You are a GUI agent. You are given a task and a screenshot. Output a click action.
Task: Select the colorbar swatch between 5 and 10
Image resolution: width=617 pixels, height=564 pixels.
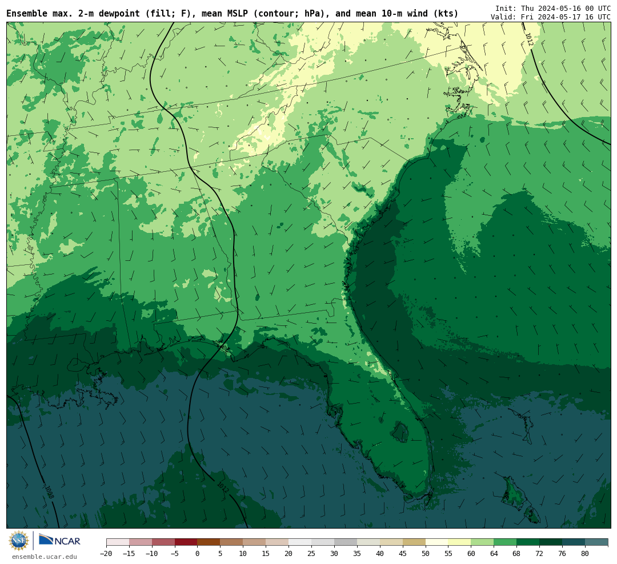(x=232, y=542)
